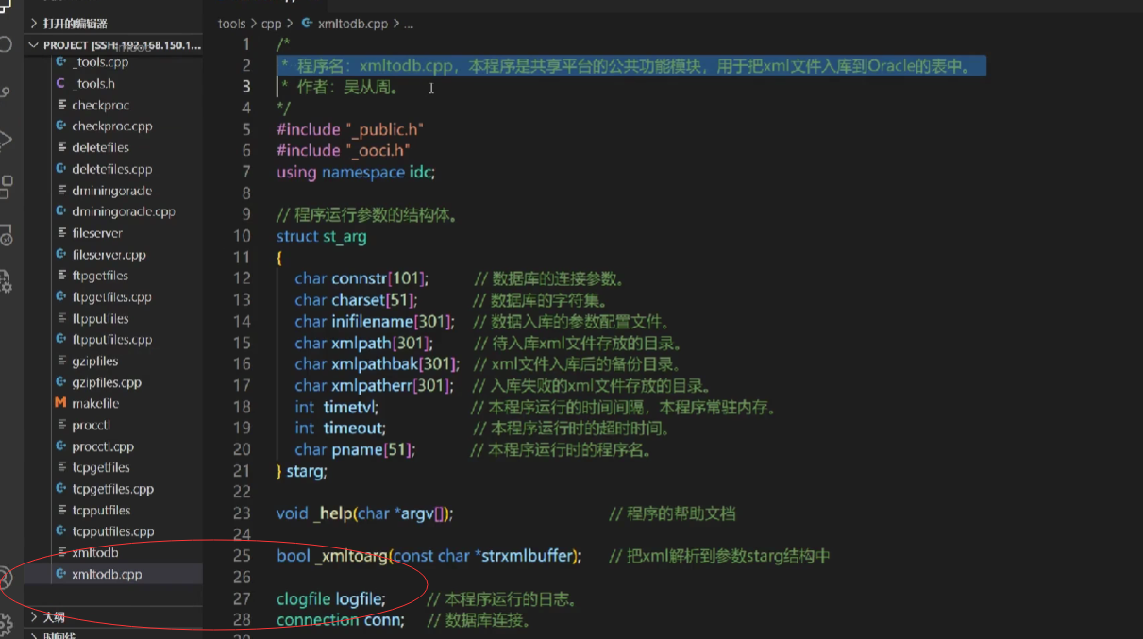
Task: Click 'char xmlpathbak[301];' member
Action: [377, 363]
